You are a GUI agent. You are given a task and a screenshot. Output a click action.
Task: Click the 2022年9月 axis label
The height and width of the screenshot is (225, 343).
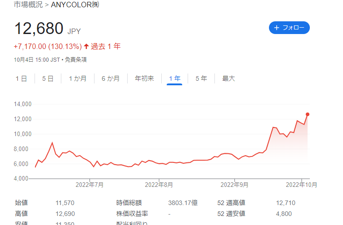pos(234,185)
